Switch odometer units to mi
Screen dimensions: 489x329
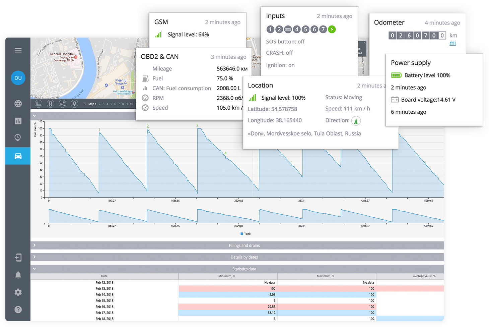pos(452,43)
